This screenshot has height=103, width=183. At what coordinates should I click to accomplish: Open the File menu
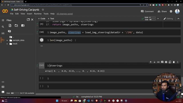[x=12, y=14]
